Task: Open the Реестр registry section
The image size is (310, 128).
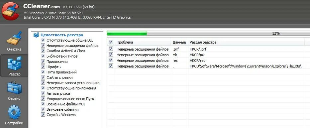Action: 14,66
